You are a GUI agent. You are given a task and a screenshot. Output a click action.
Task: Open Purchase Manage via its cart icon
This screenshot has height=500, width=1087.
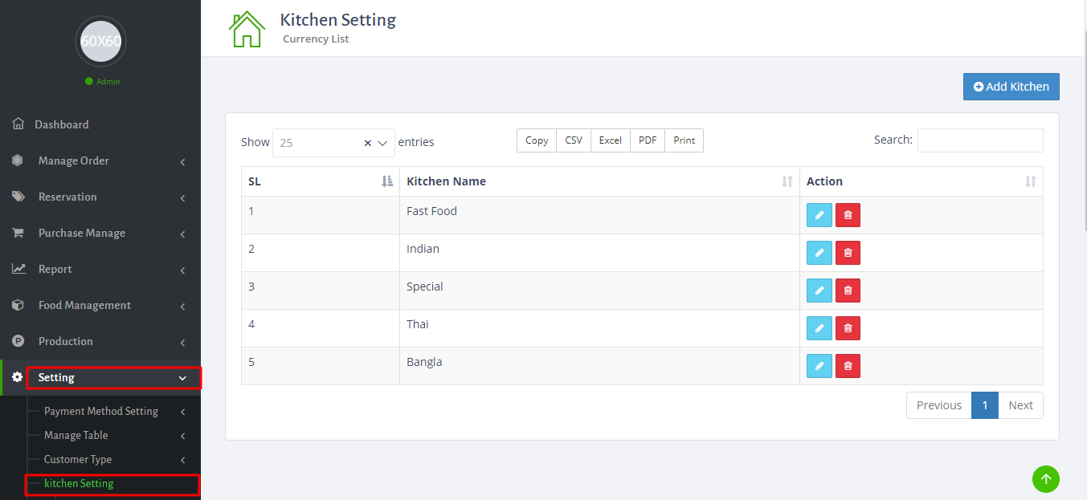[x=18, y=232]
